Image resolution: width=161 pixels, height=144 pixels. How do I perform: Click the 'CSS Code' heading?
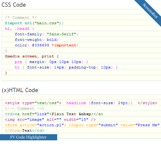[14, 5]
